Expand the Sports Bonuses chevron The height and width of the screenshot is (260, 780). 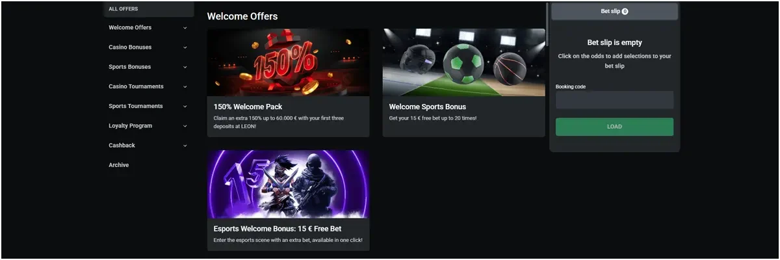[185, 67]
